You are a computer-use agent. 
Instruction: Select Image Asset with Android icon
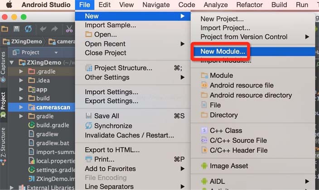point(229,166)
